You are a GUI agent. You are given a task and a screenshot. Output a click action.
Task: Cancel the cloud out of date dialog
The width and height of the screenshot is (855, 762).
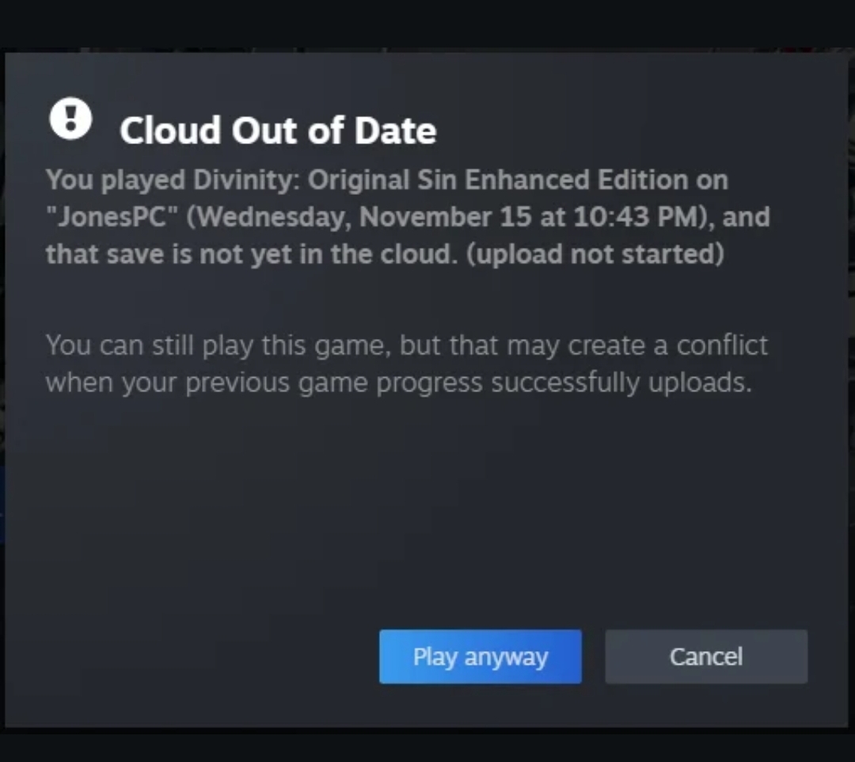tap(705, 657)
